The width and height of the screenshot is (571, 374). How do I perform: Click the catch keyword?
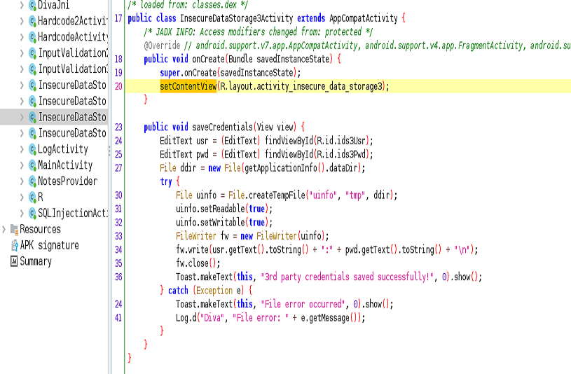(178, 291)
